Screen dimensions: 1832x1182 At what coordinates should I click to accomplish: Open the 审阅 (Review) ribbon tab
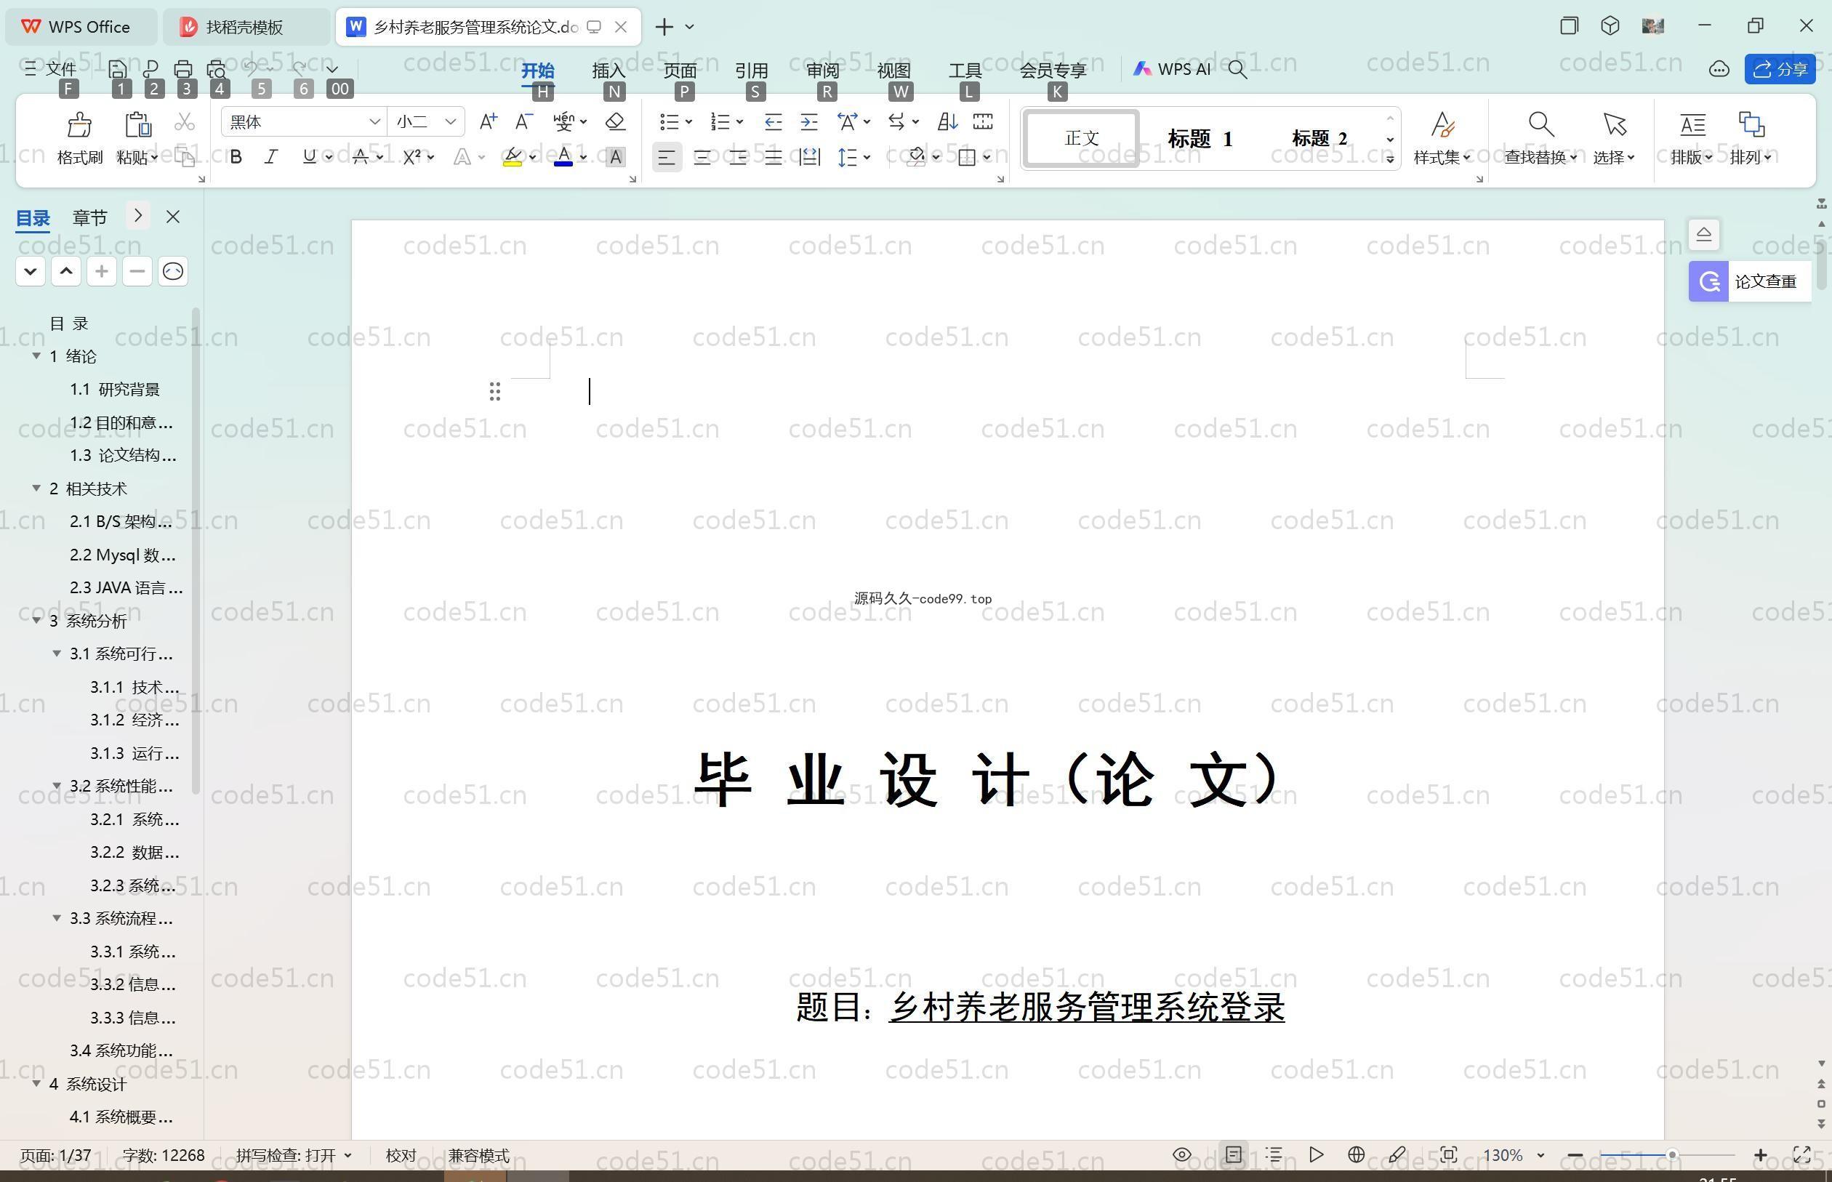click(x=823, y=70)
